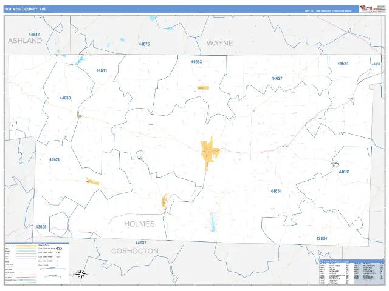Select the 44633 ZIP code label
389x291 pixels.
196,62
